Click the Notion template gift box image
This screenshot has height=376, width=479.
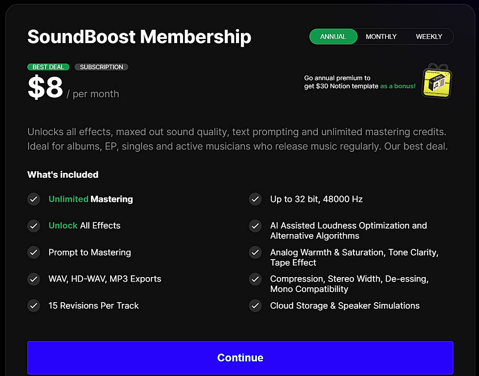[436, 81]
